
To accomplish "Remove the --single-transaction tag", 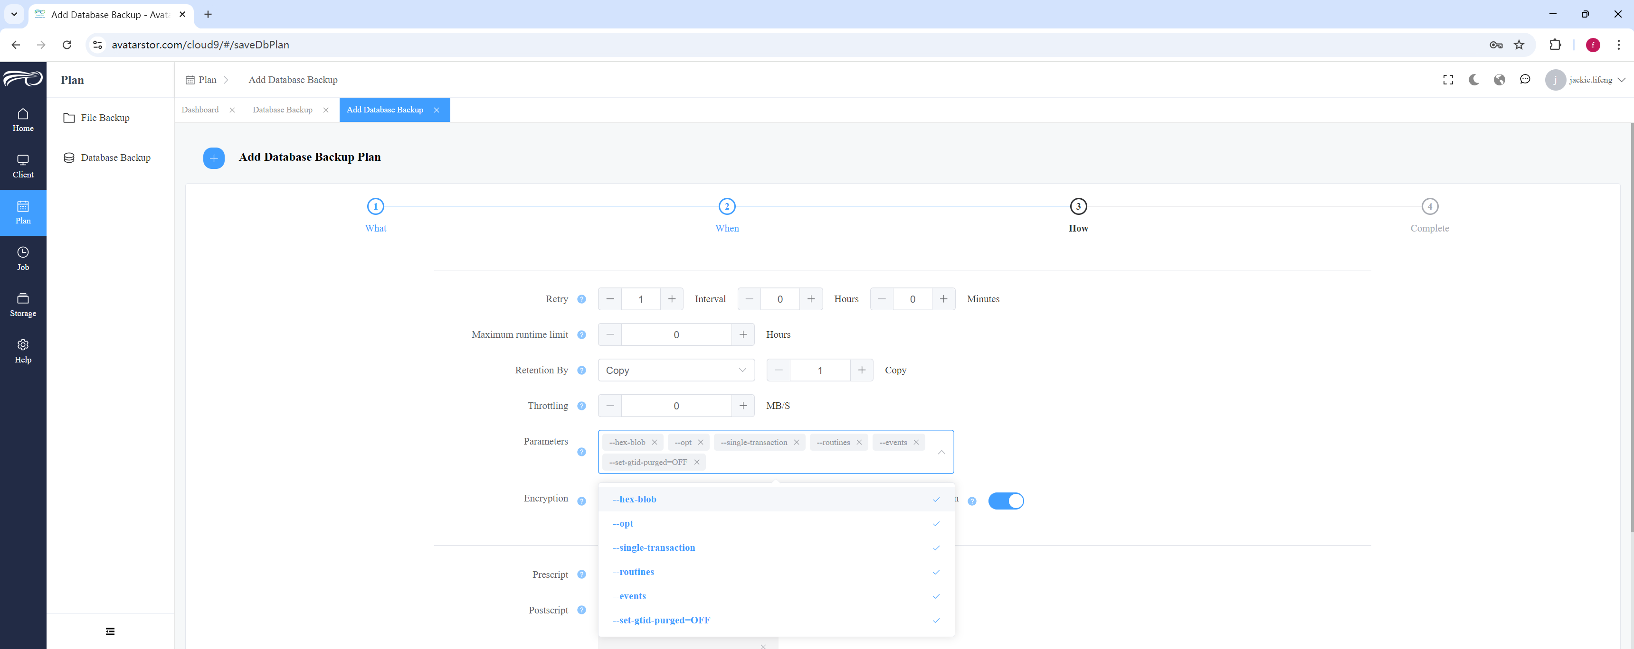I will click(x=797, y=442).
